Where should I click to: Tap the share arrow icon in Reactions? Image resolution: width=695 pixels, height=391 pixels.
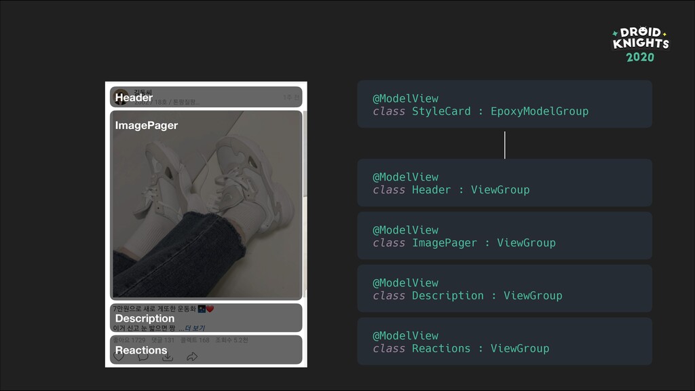pyautogui.click(x=192, y=356)
